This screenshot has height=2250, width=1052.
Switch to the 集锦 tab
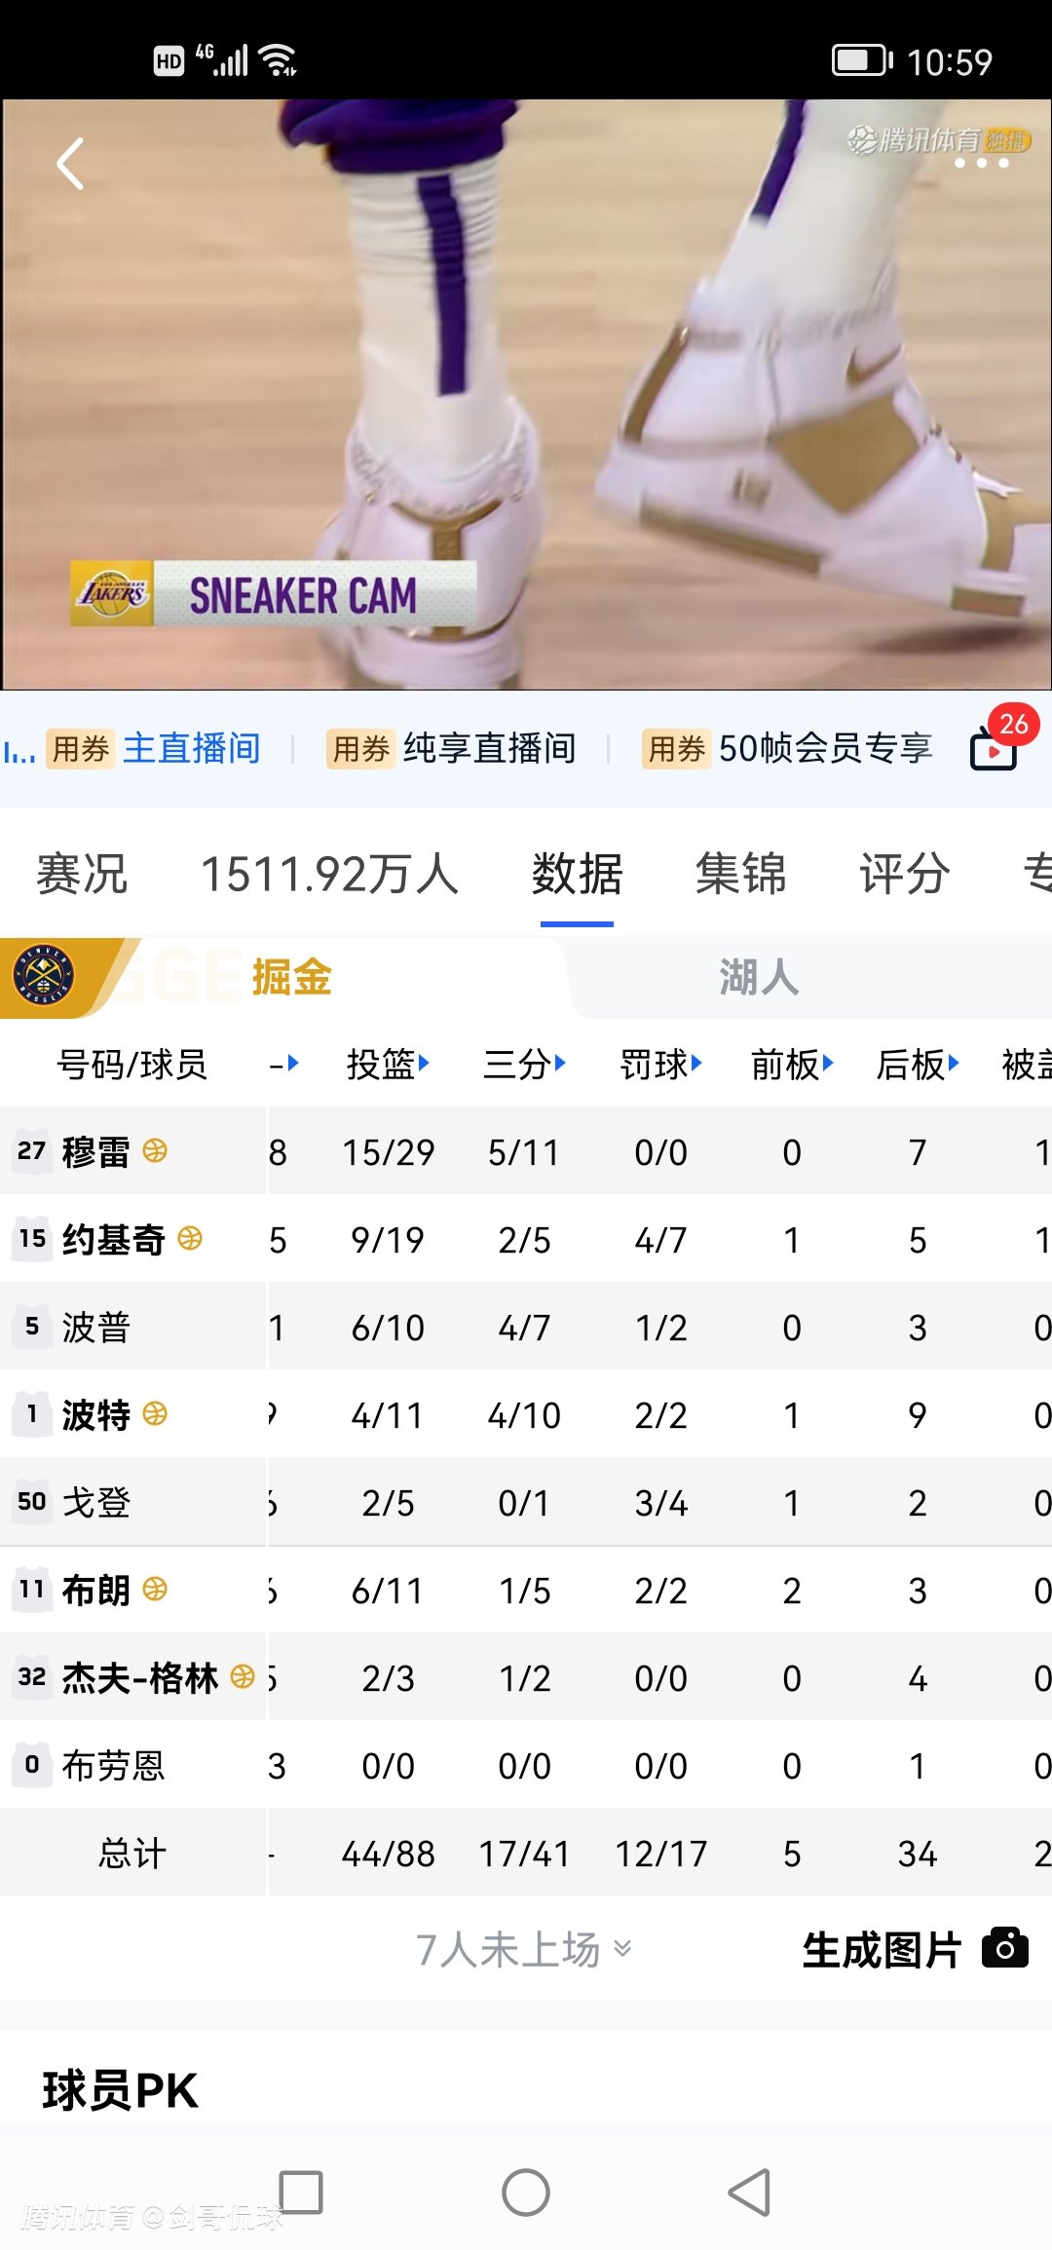(x=740, y=874)
